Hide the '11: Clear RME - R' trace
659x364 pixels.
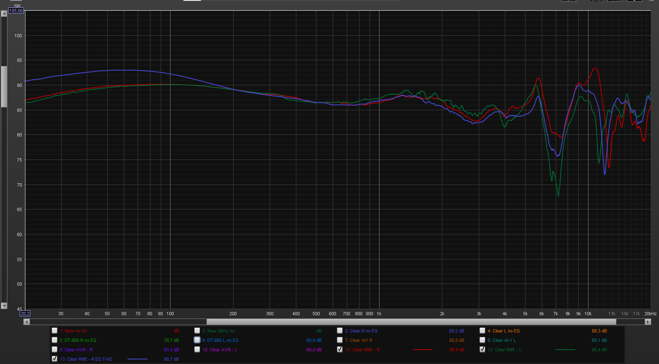340,349
